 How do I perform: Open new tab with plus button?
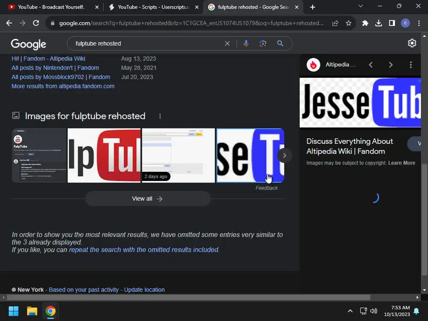[313, 7]
